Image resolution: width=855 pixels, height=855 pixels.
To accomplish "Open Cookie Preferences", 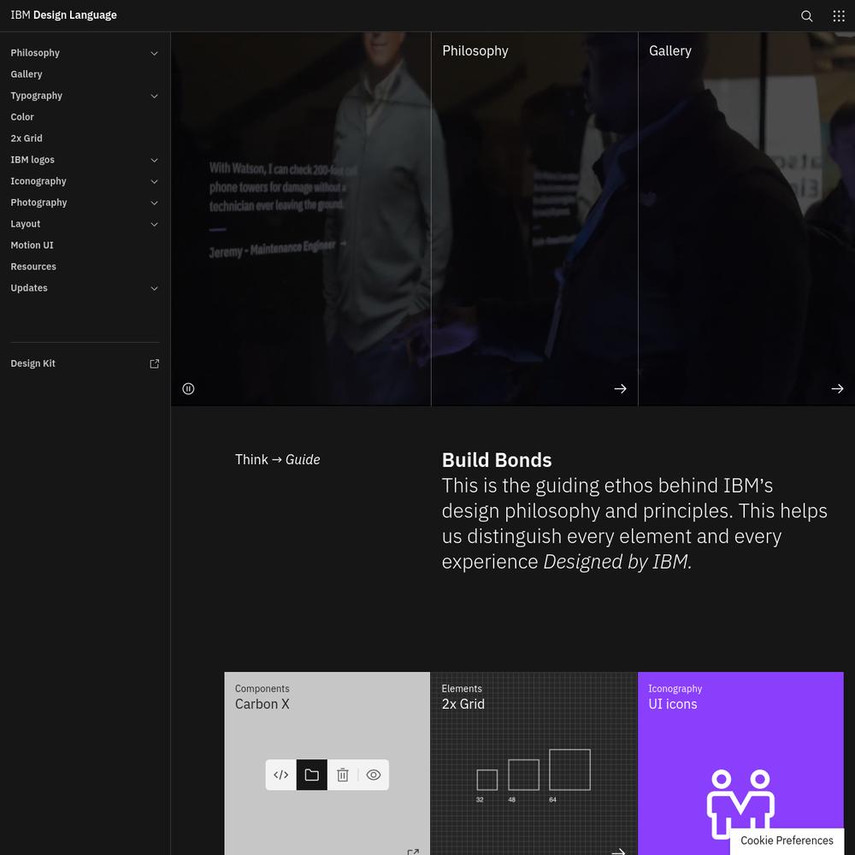I will coord(787,840).
